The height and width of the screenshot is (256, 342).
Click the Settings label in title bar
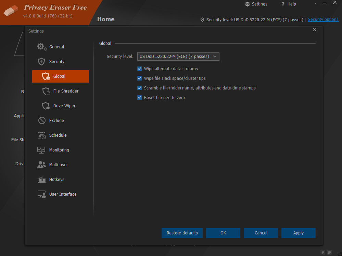259,4
